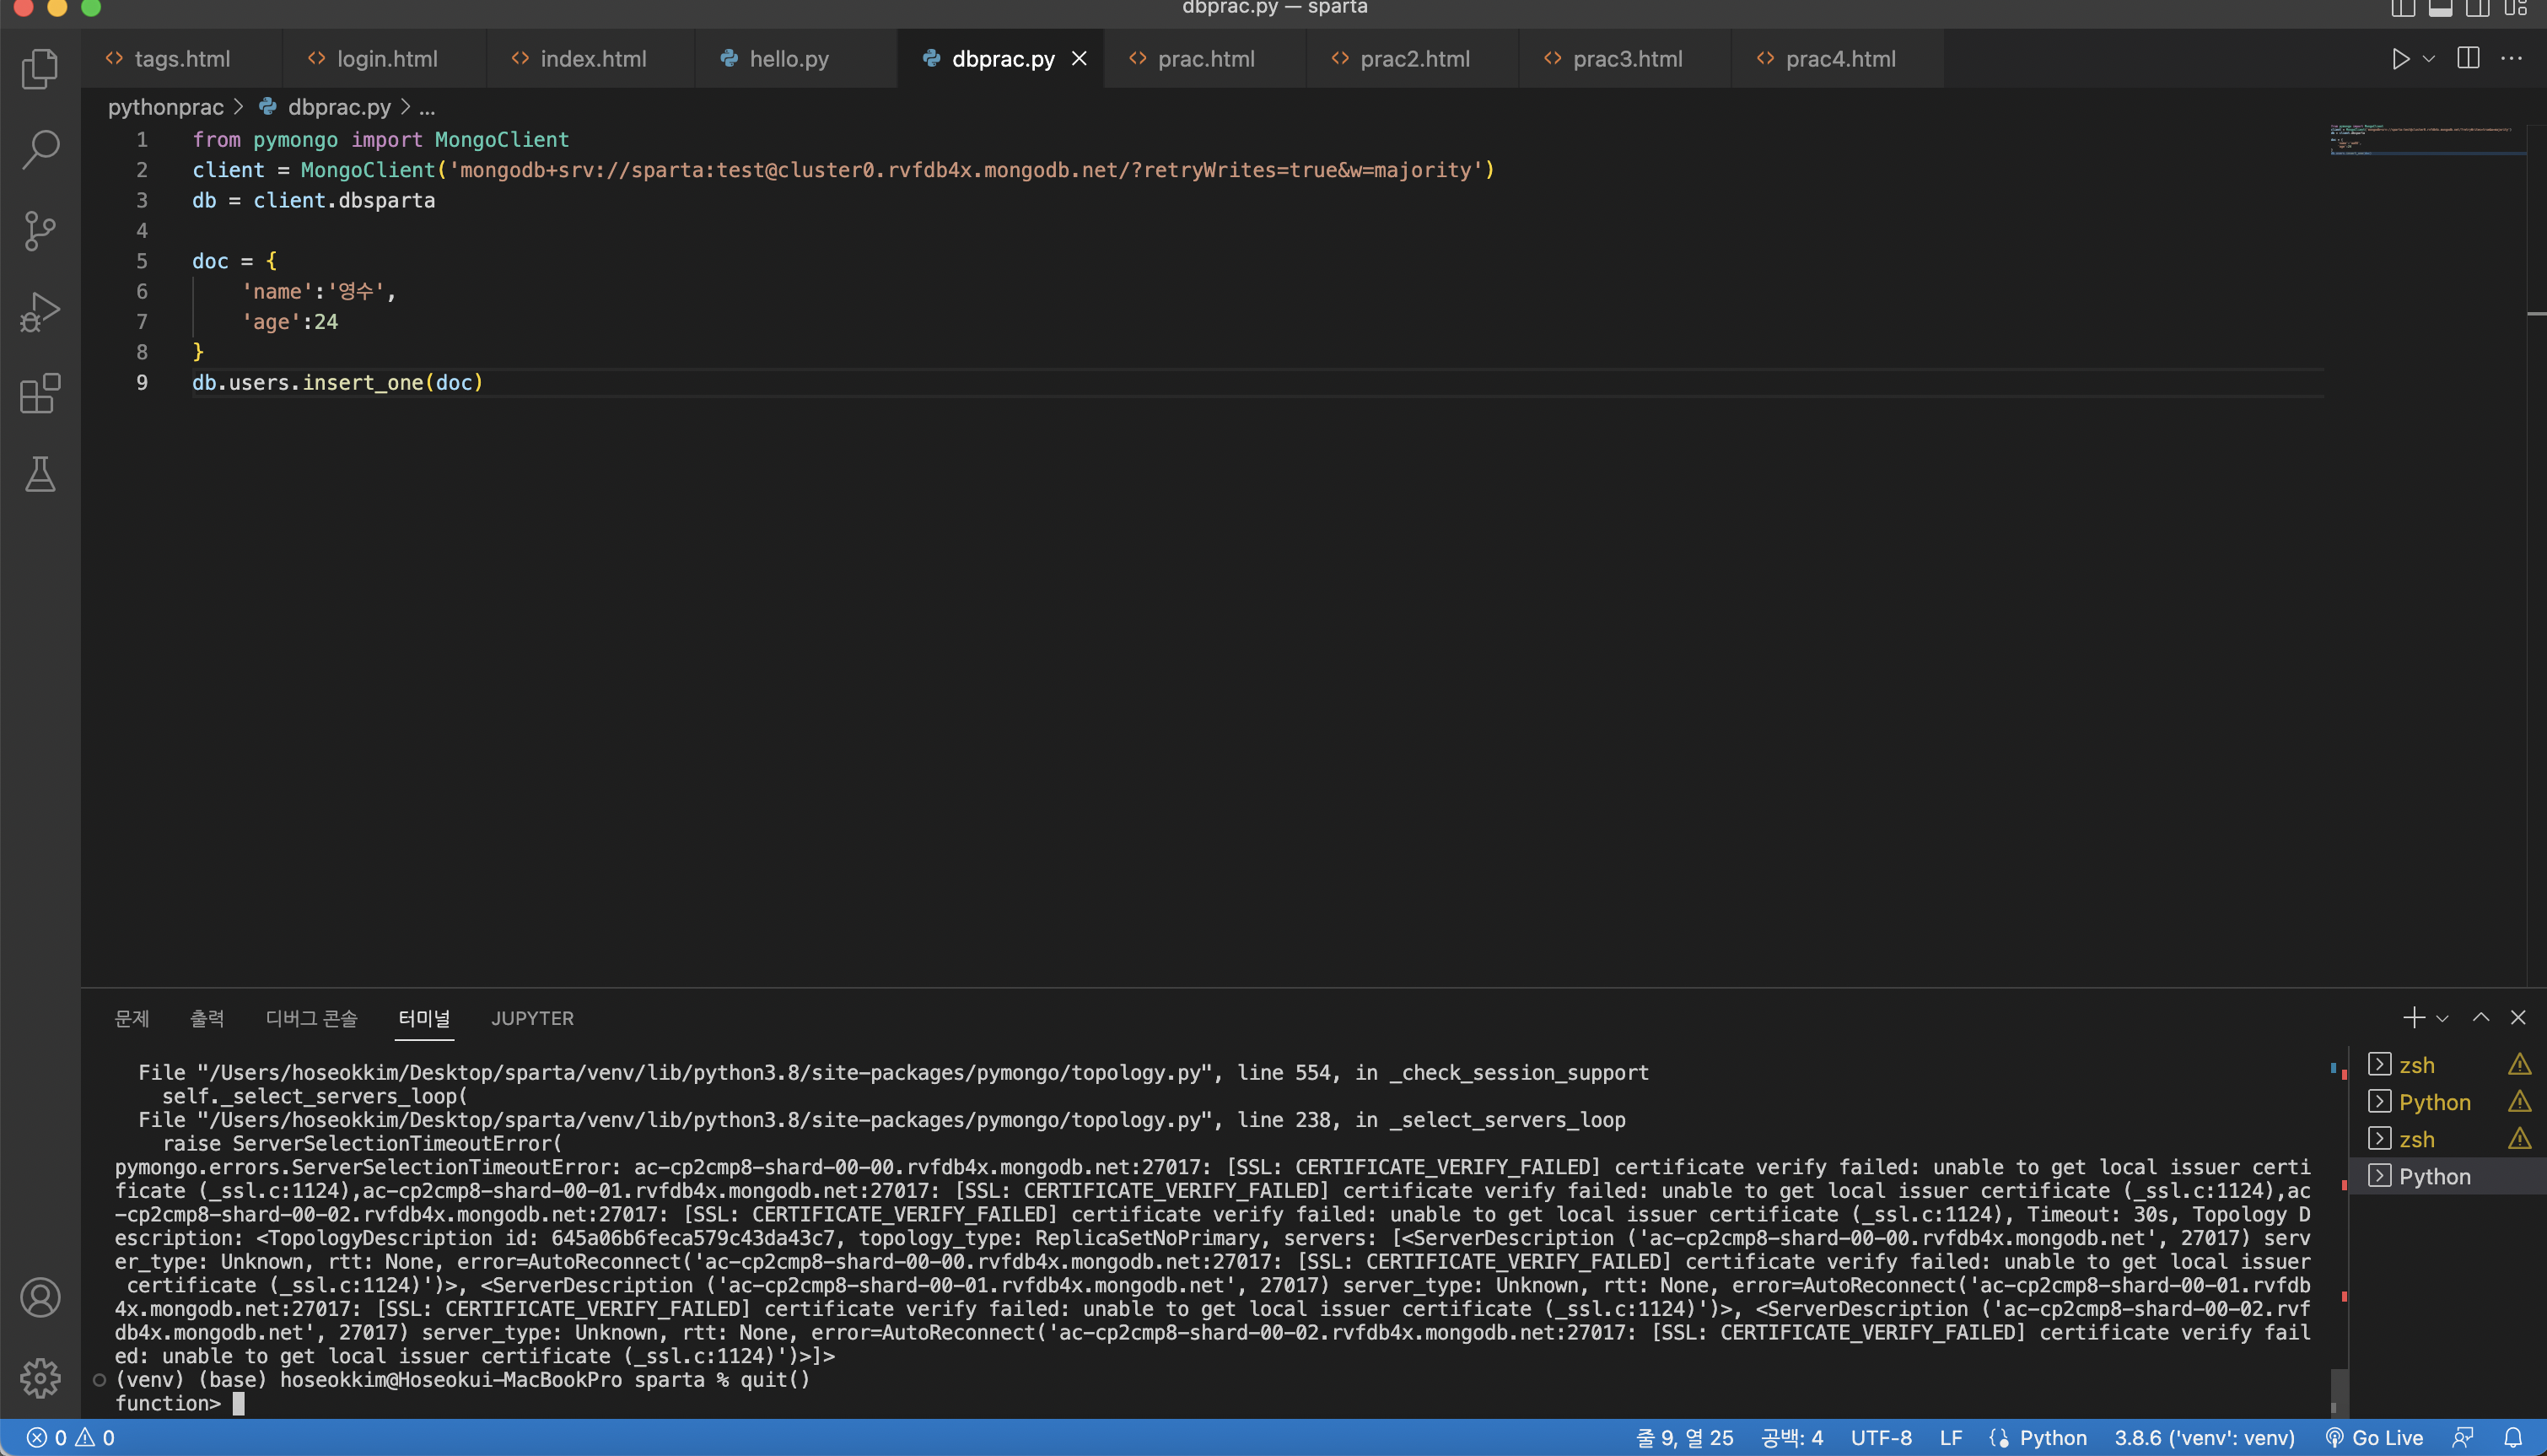Open the Search view in the activity bar

(x=40, y=149)
